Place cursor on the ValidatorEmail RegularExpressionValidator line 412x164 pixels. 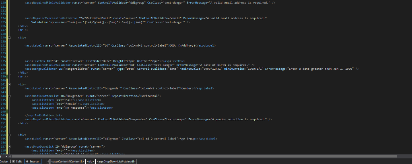pyautogui.click(x=146, y=18)
